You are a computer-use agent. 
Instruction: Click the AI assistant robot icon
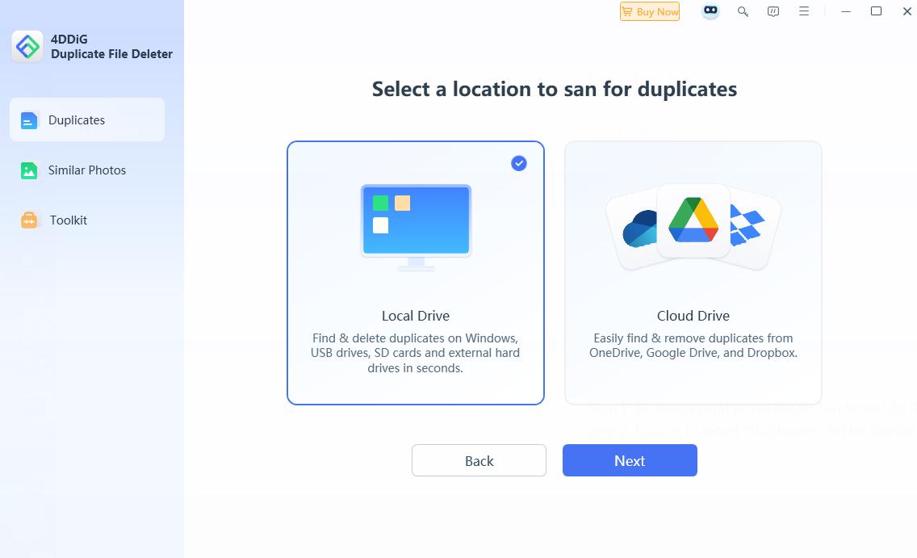tap(710, 11)
